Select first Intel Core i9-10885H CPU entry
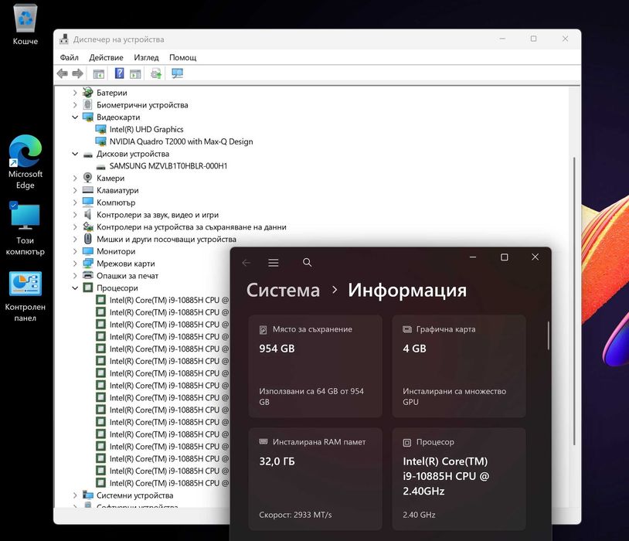The height and width of the screenshot is (541, 629). click(169, 300)
